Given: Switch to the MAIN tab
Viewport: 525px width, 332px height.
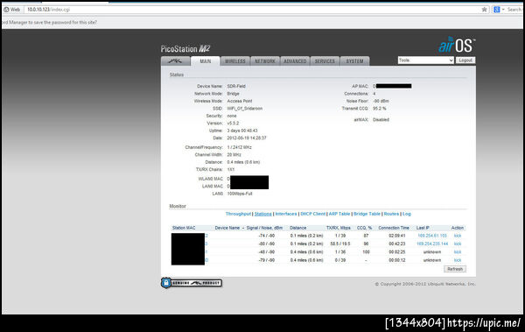Looking at the screenshot, I should click(206, 61).
